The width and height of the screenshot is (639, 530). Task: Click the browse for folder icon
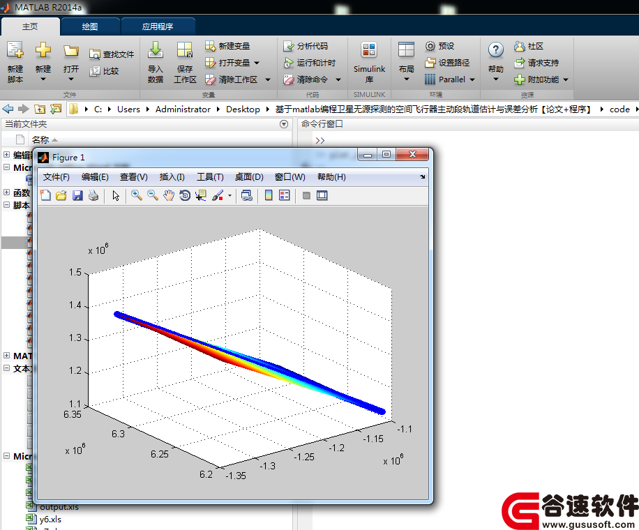tap(55, 109)
